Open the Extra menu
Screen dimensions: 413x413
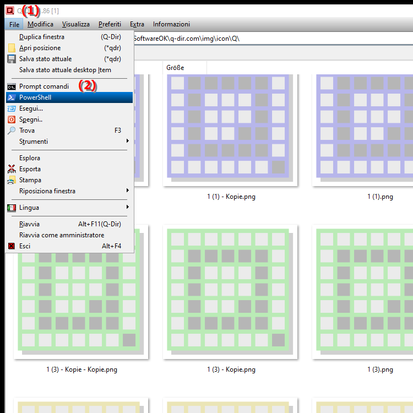point(137,24)
